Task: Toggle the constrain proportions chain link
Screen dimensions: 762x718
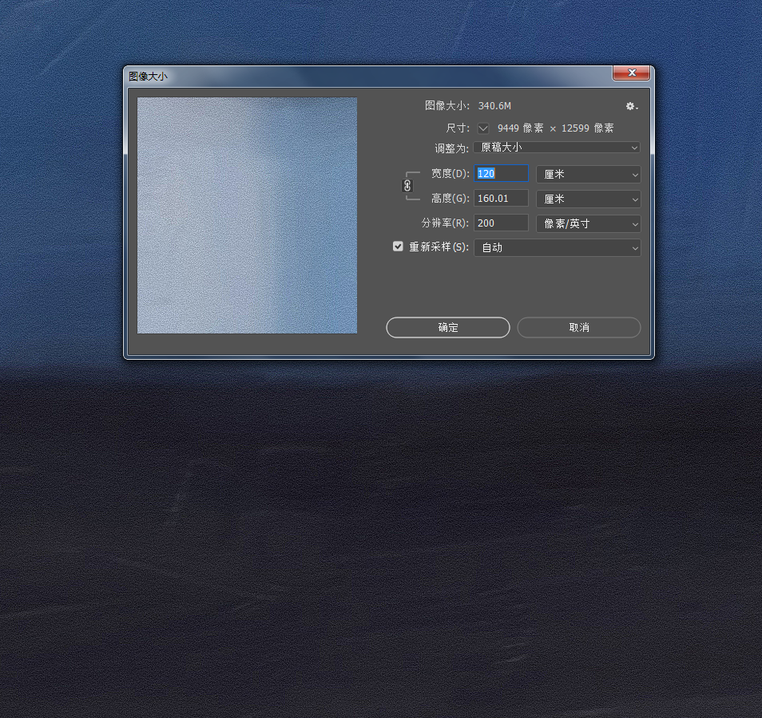Action: pyautogui.click(x=407, y=185)
